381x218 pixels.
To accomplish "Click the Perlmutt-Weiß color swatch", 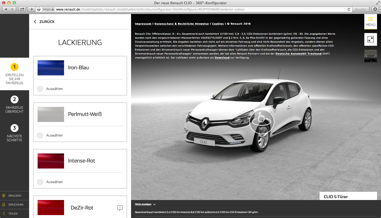I will click(x=51, y=114).
